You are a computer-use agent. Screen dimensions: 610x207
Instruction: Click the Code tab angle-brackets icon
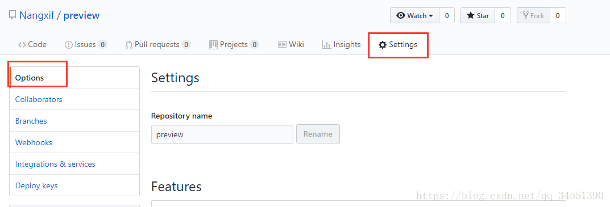pyautogui.click(x=22, y=45)
